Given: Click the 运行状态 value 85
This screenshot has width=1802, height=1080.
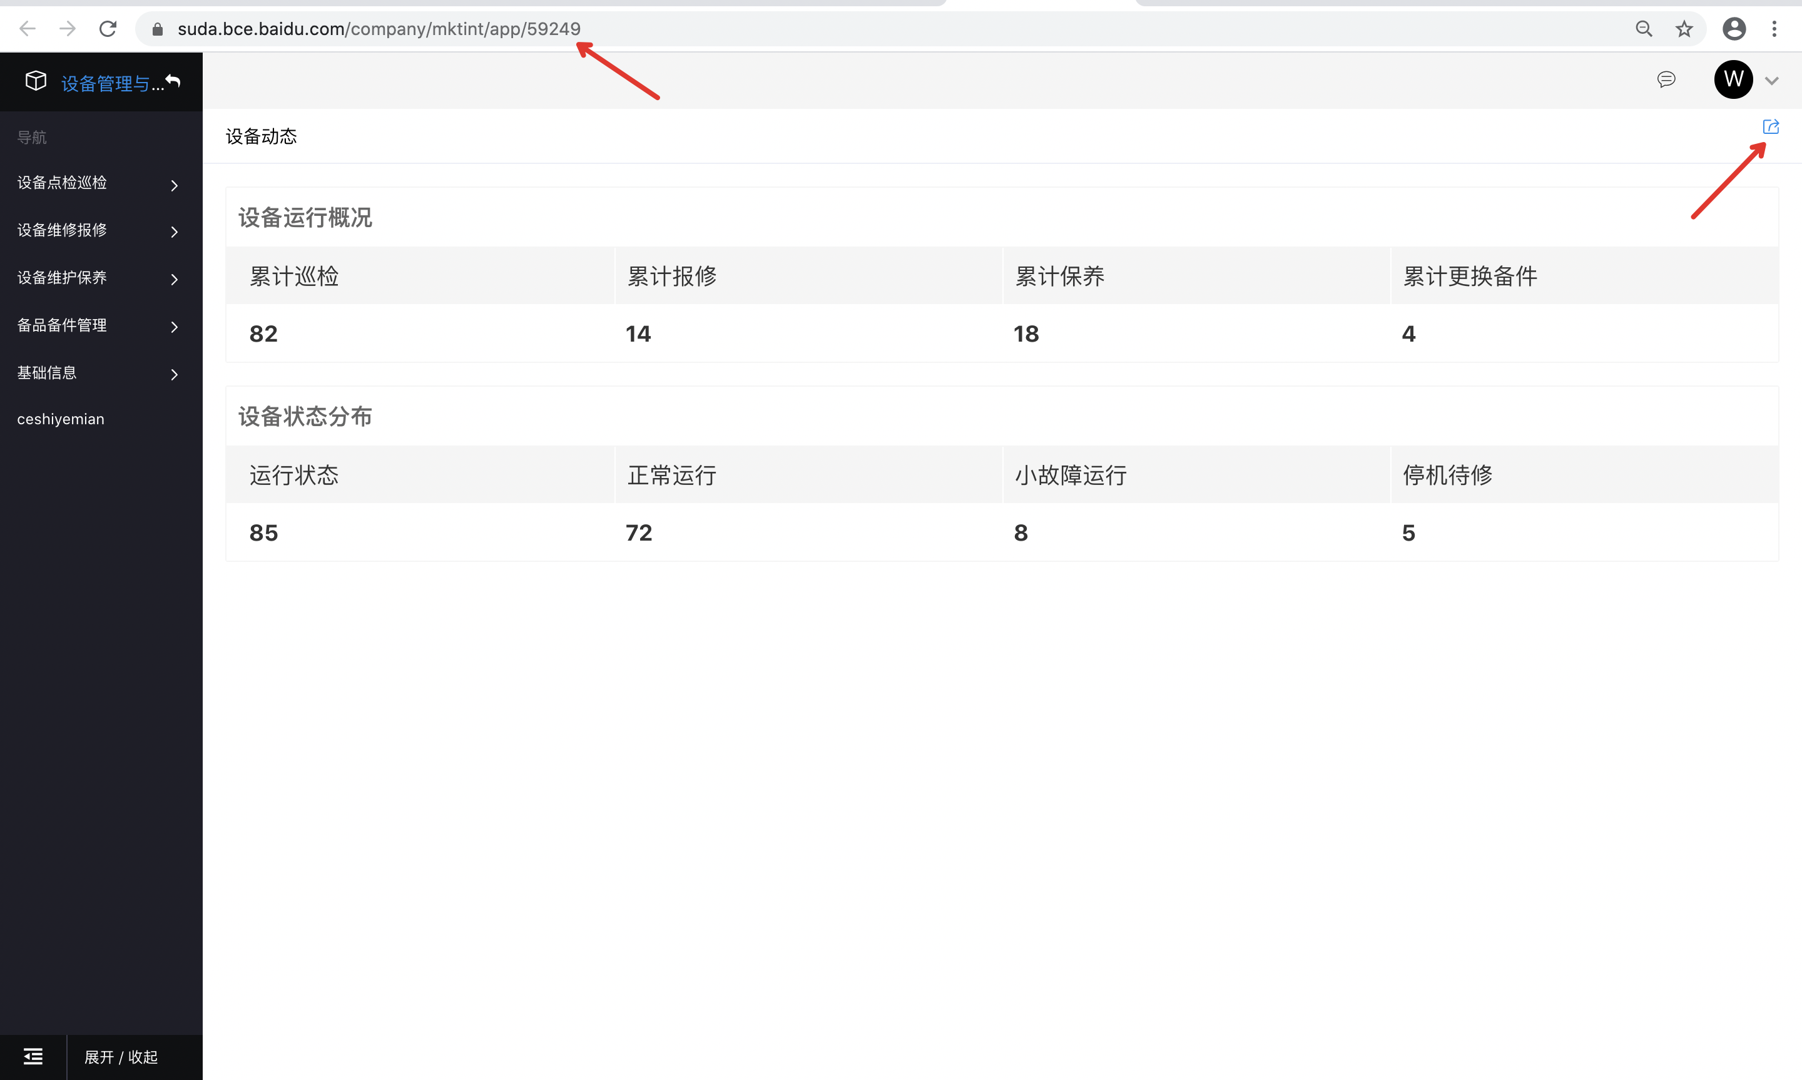Looking at the screenshot, I should coord(263,532).
